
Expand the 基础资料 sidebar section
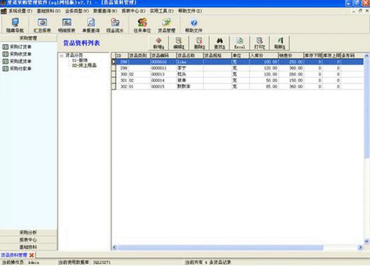tap(28, 247)
